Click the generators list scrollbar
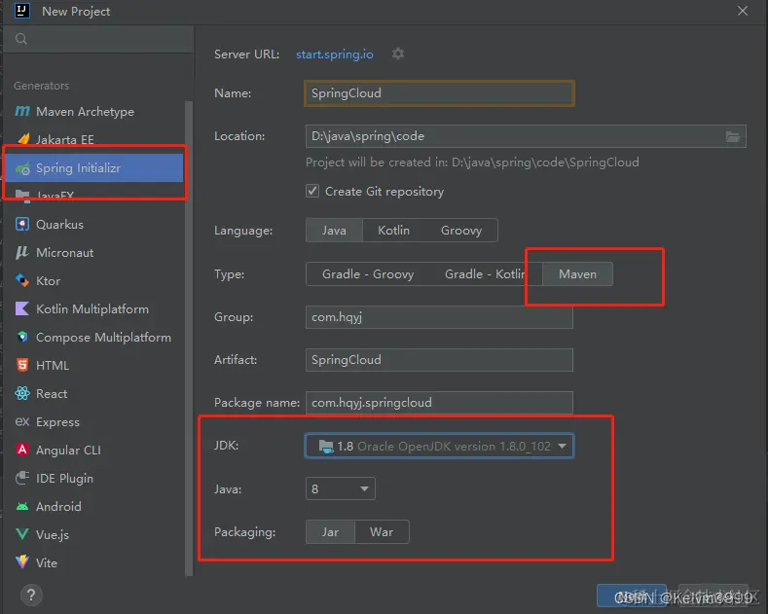The image size is (768, 614). (189, 338)
